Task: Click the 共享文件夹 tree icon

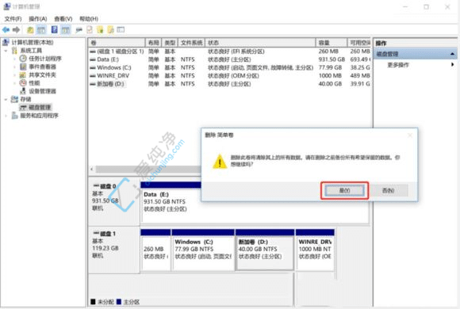Action: [23, 74]
